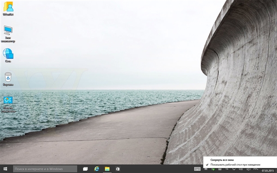
Task: Open Task View from the taskbar
Action: [85, 169]
